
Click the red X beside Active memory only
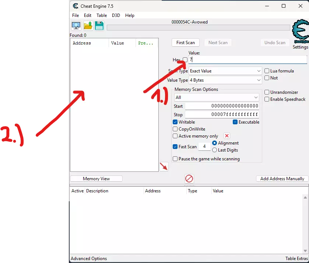[x=227, y=136]
